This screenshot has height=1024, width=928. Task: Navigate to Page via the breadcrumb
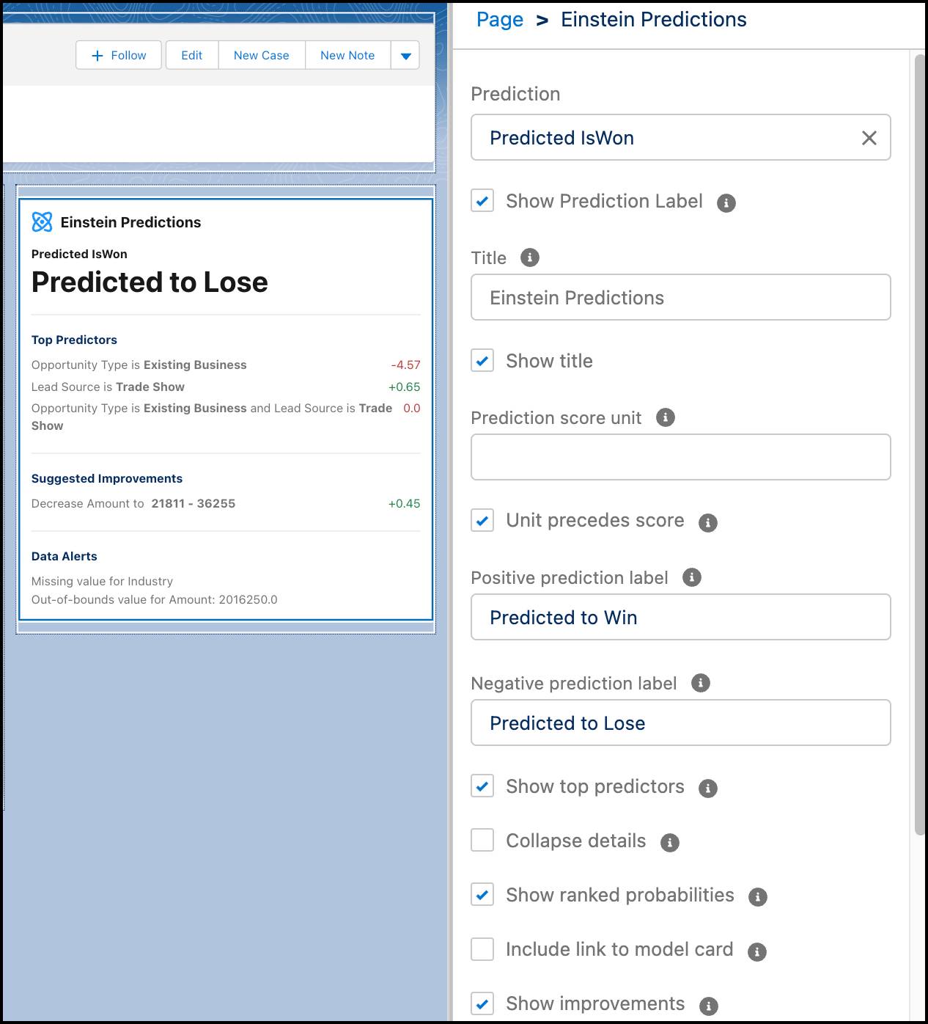(x=499, y=19)
